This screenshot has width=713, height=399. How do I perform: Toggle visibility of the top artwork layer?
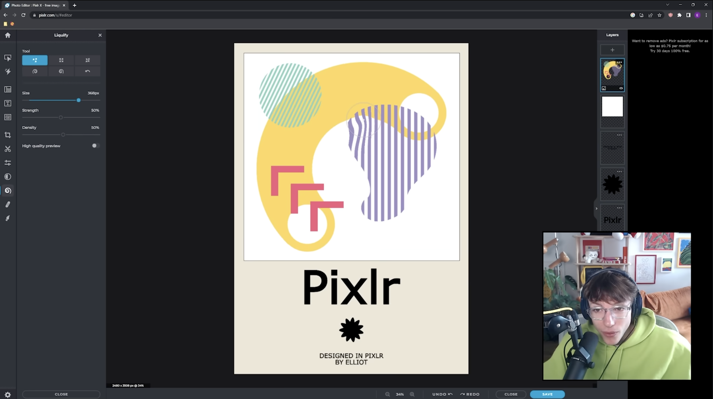[x=621, y=88]
